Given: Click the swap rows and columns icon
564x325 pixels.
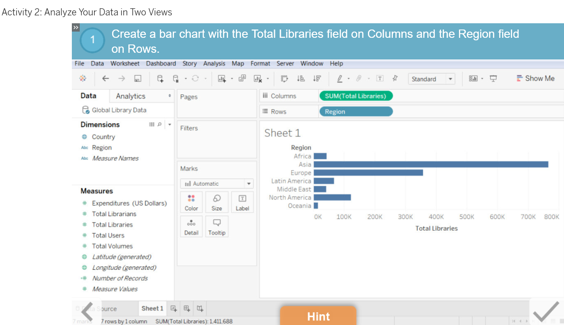Looking at the screenshot, I should (284, 79).
